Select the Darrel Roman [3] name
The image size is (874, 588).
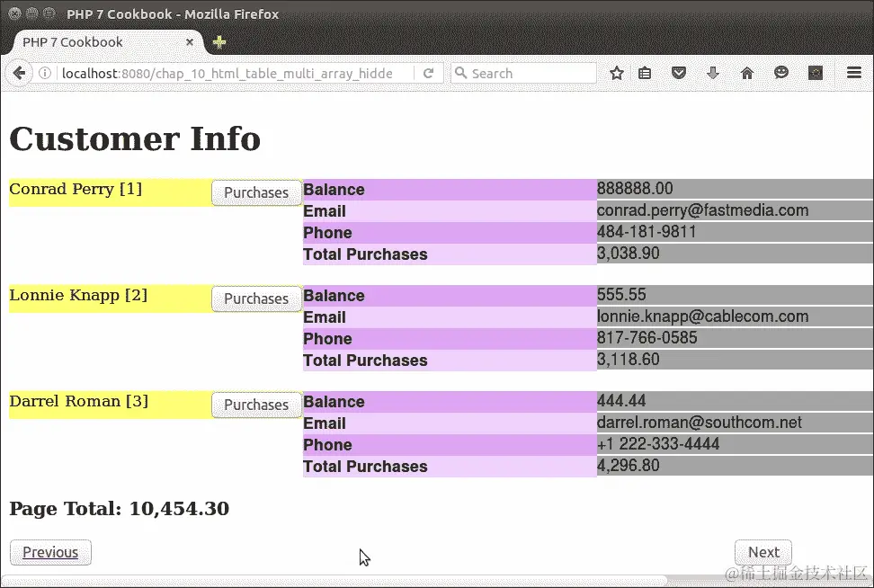point(78,401)
